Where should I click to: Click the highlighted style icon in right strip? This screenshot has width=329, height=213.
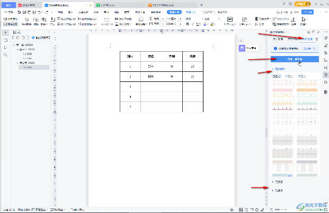326,75
